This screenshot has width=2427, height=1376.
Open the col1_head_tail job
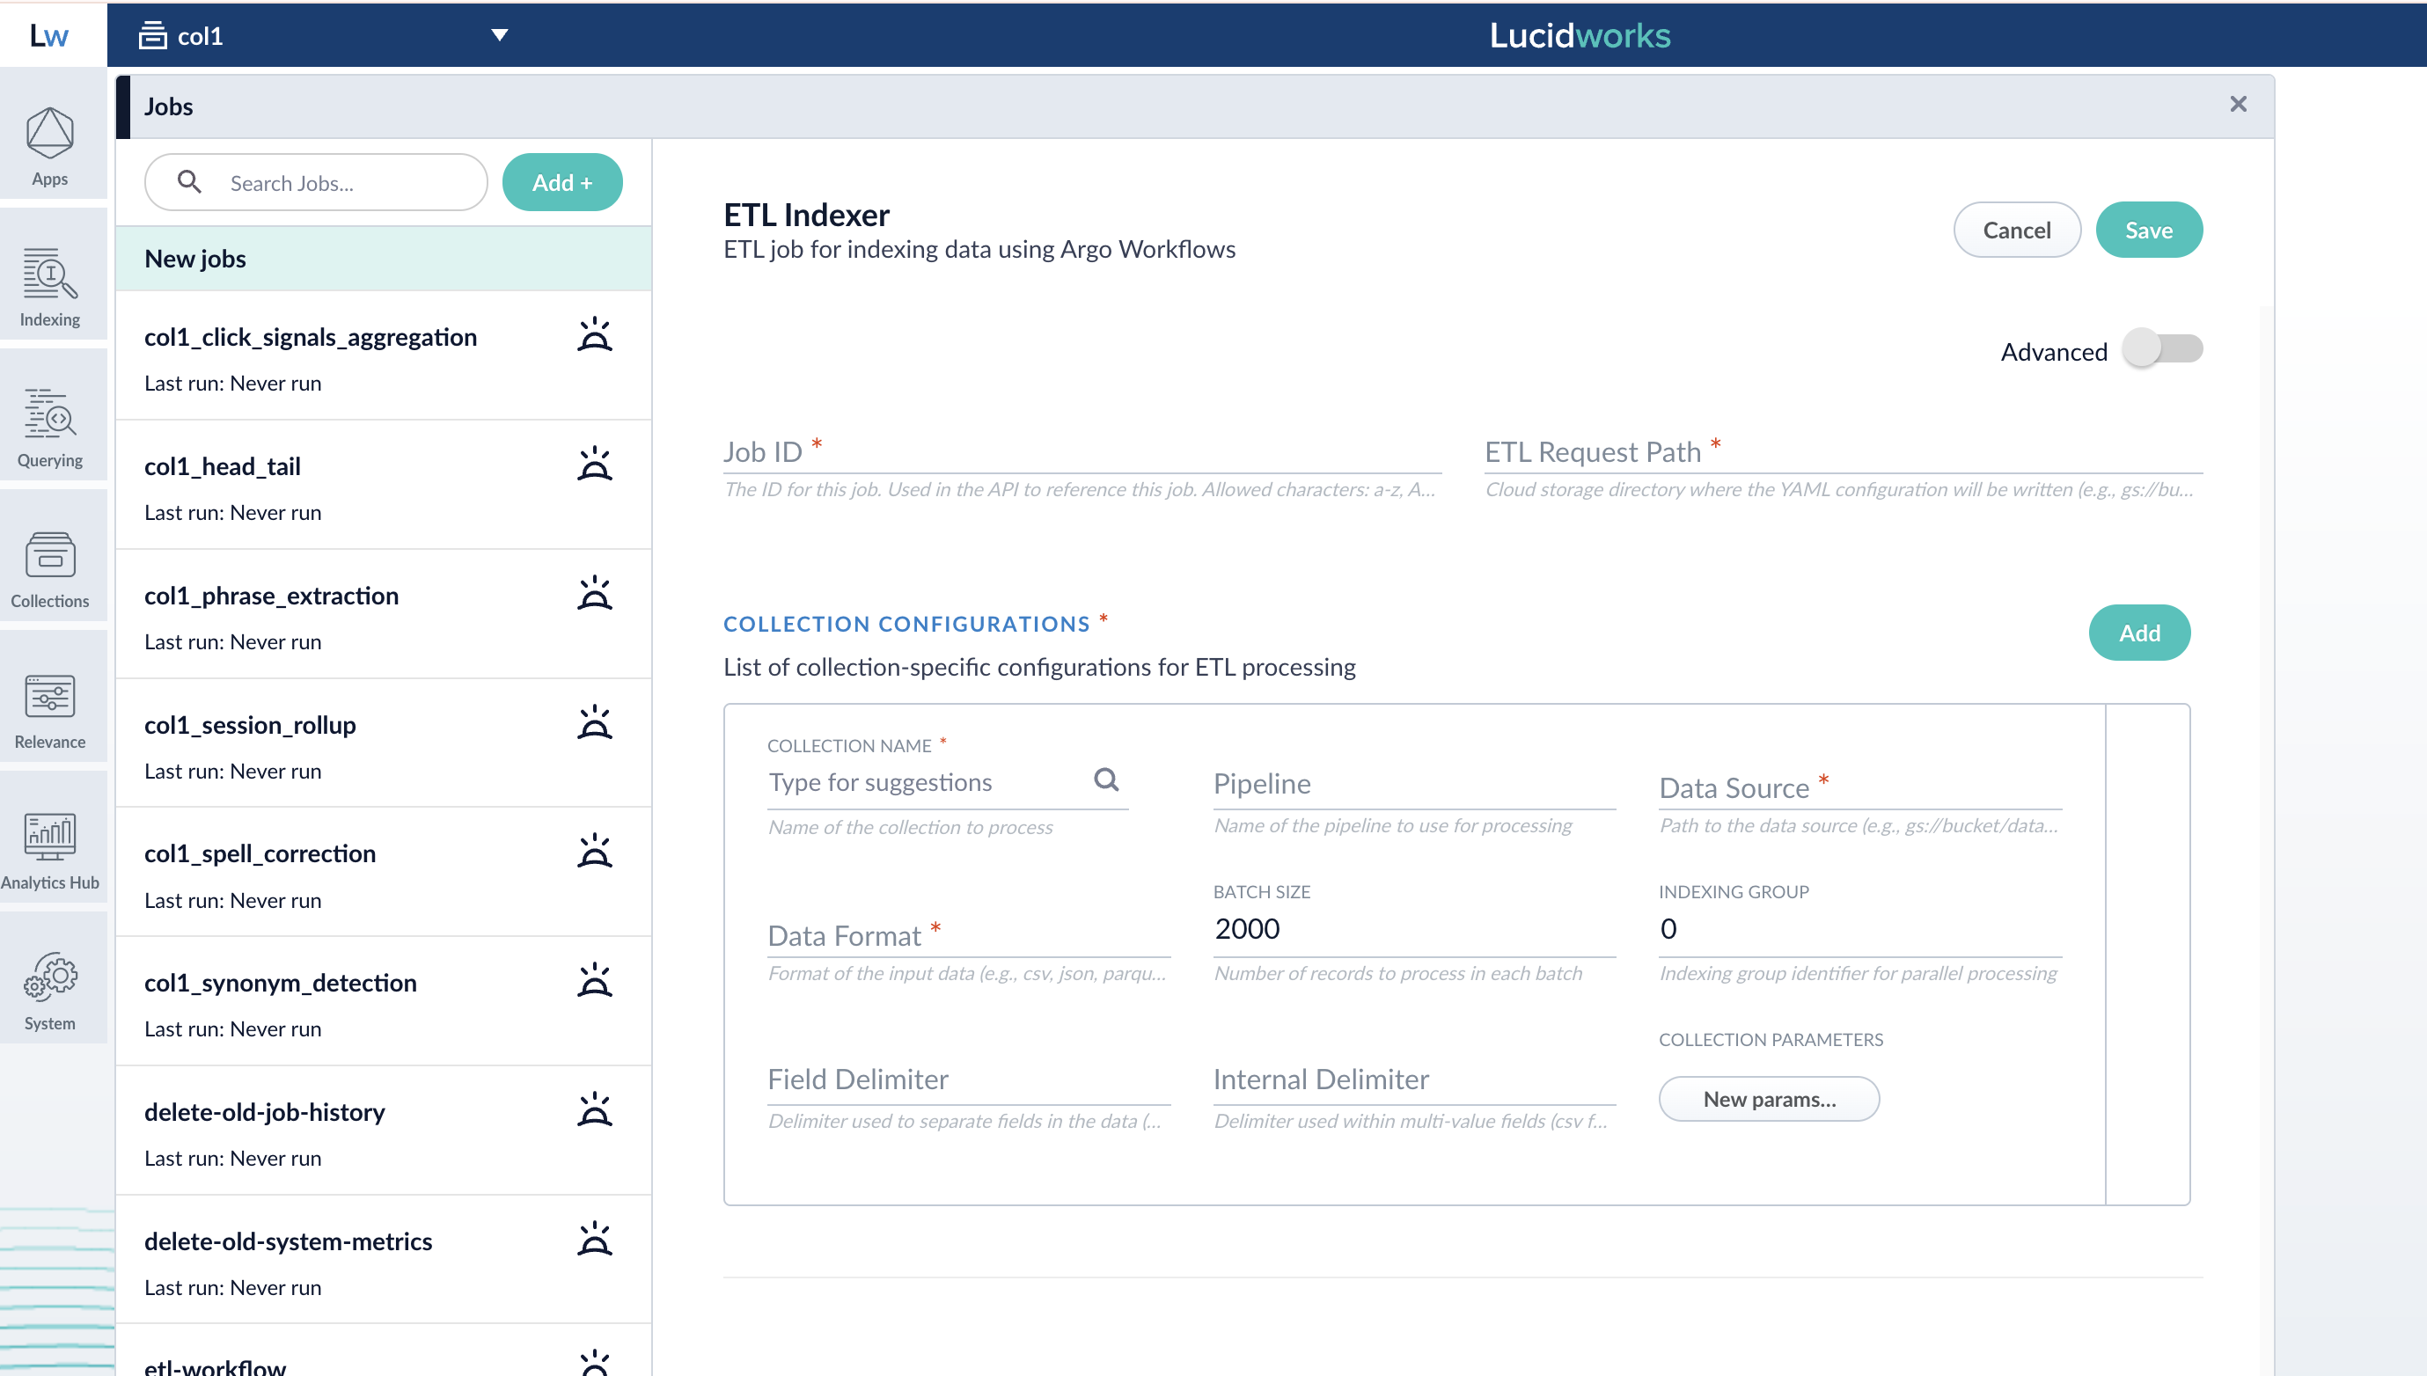pos(384,486)
